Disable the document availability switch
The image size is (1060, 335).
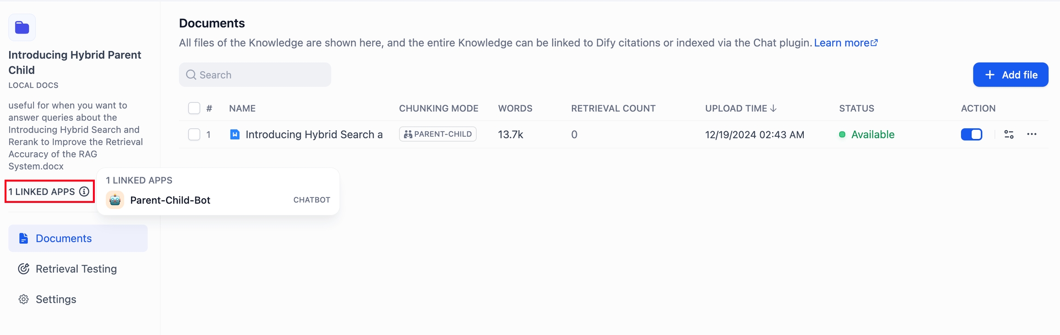(972, 134)
